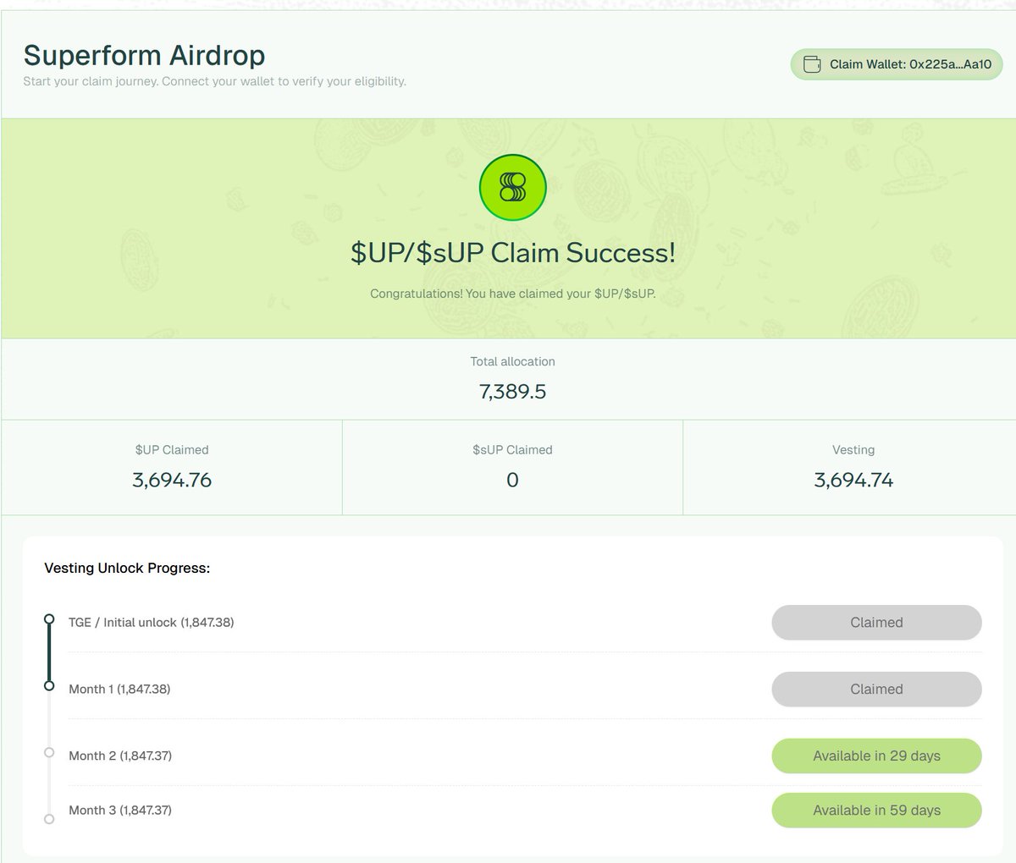Click the Total allocation value 7,389.5
This screenshot has height=863, width=1016.
513,392
